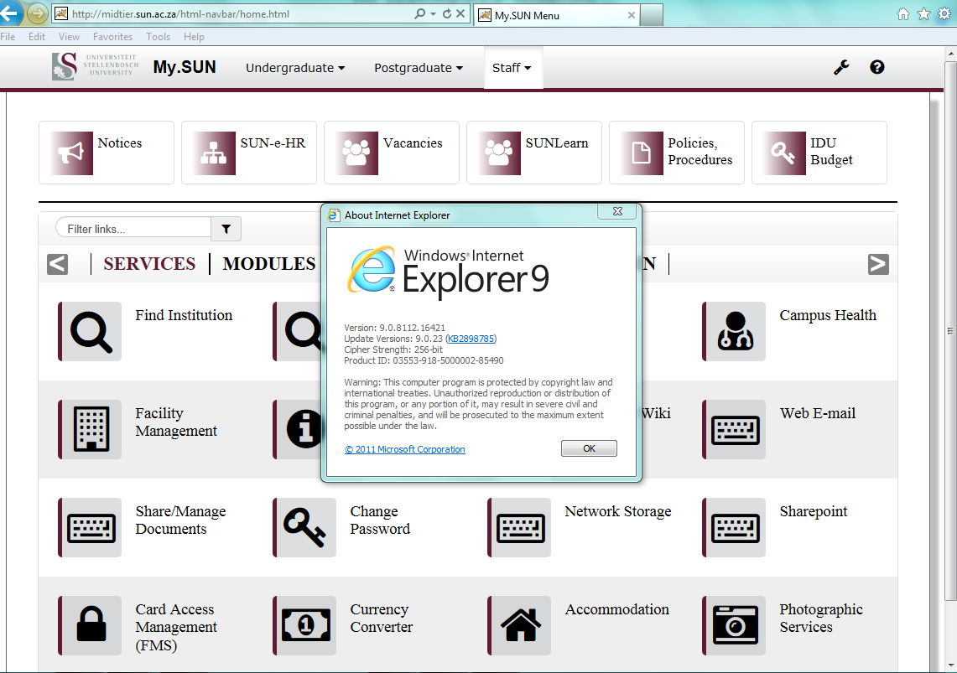
Task: Open the Vacancies people icon
Action: [x=356, y=153]
